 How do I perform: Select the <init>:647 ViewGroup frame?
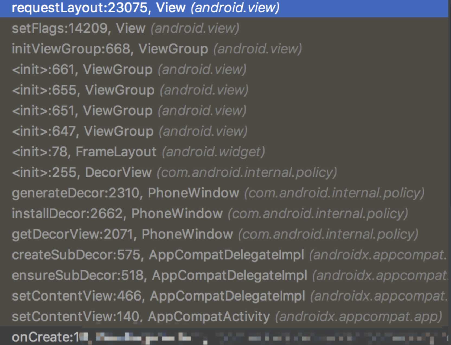(x=224, y=131)
